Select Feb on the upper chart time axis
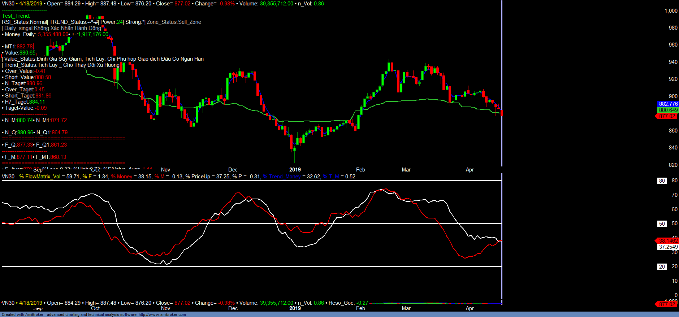 (360, 170)
